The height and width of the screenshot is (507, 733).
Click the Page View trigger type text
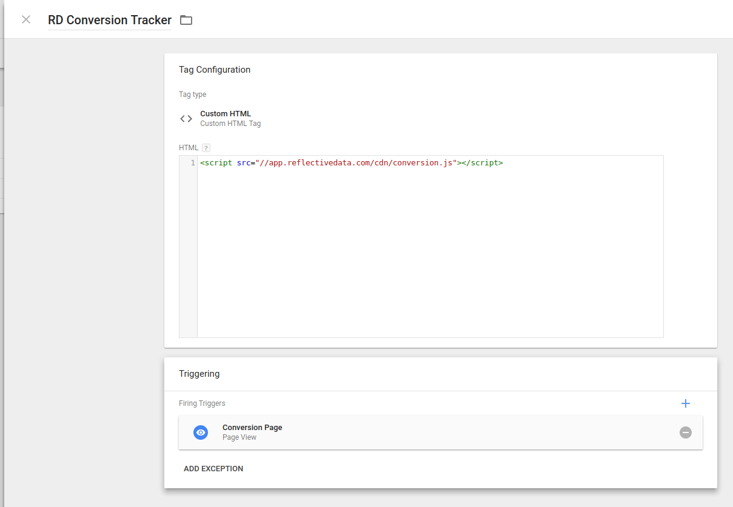(x=239, y=437)
